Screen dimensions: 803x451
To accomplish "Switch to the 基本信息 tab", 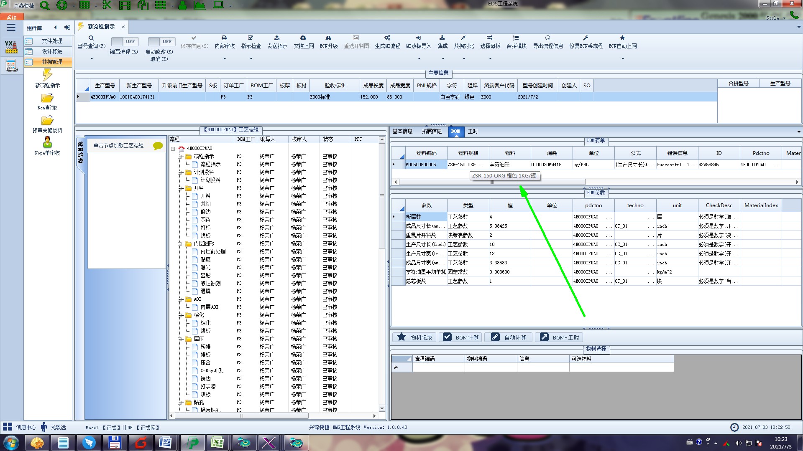I will pyautogui.click(x=402, y=132).
